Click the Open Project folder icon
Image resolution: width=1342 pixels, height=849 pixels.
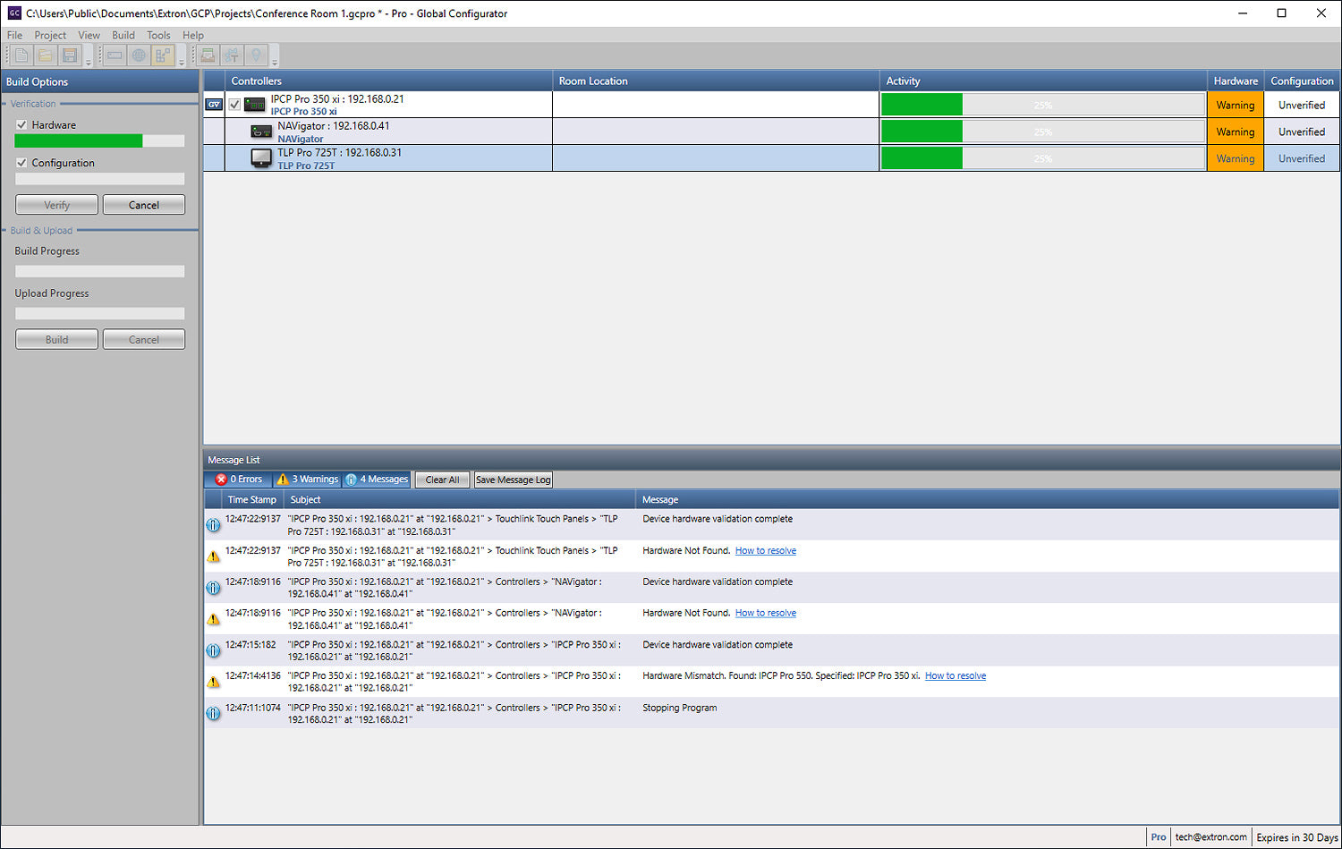point(45,55)
